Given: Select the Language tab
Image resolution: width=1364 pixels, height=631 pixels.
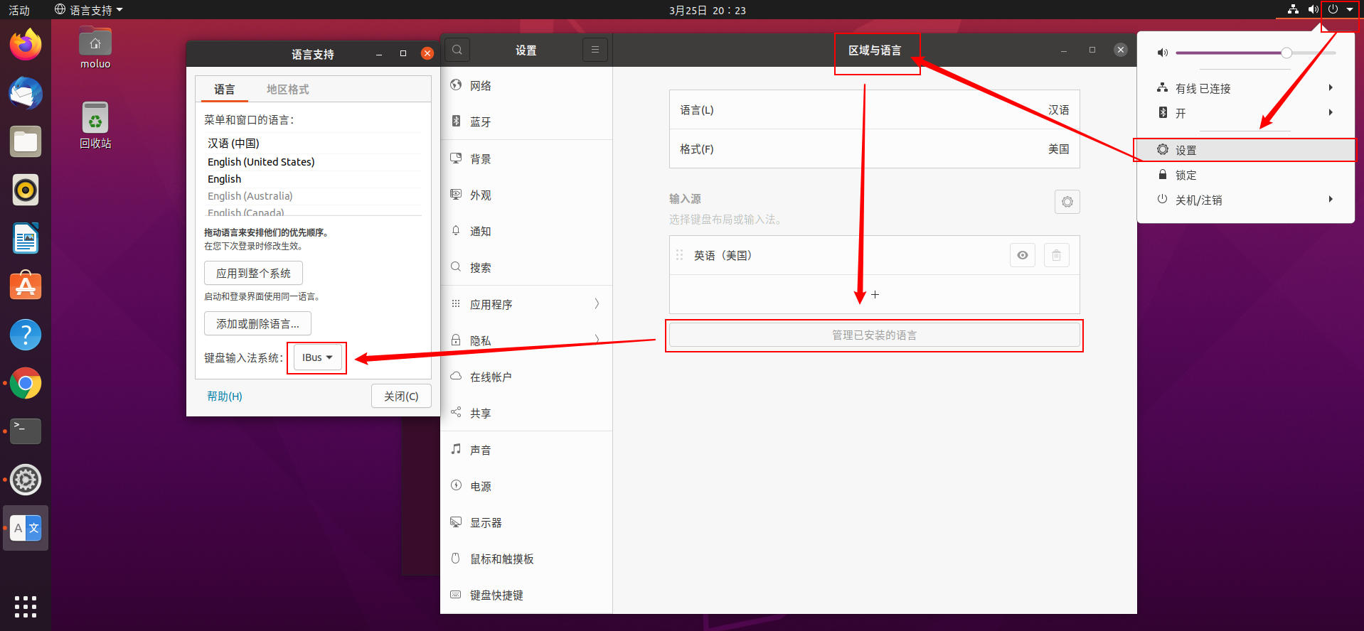Looking at the screenshot, I should pos(224,90).
